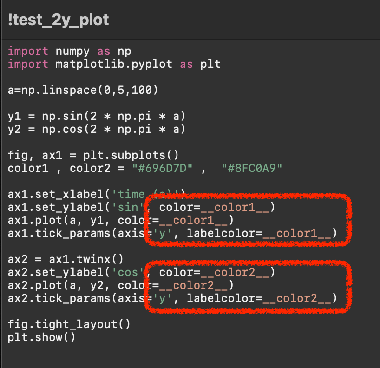Click the "#696D7D" color string
The height and width of the screenshot is (368, 380).
point(163,168)
